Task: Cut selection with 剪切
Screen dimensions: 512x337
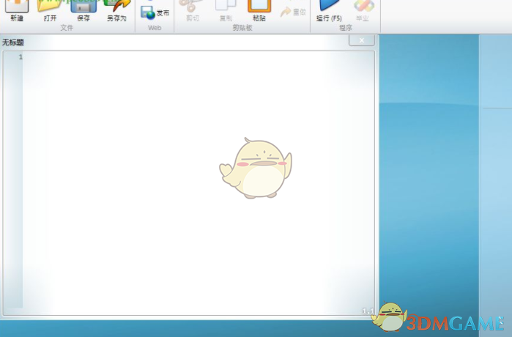Action: tap(192, 11)
